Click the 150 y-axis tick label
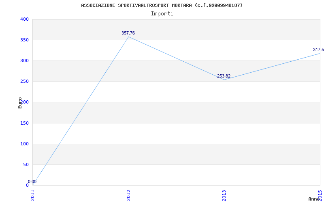This screenshot has height=203, width=324. click(24, 123)
